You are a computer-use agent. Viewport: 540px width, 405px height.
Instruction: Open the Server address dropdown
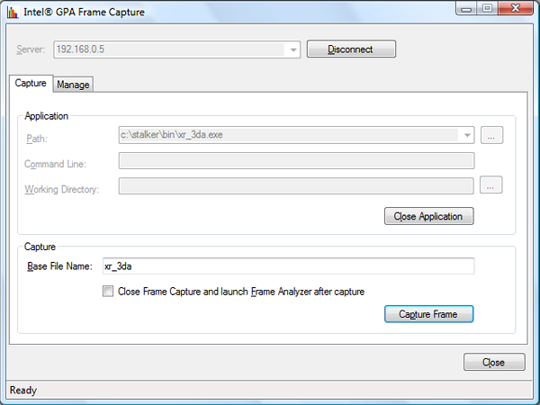pos(293,49)
